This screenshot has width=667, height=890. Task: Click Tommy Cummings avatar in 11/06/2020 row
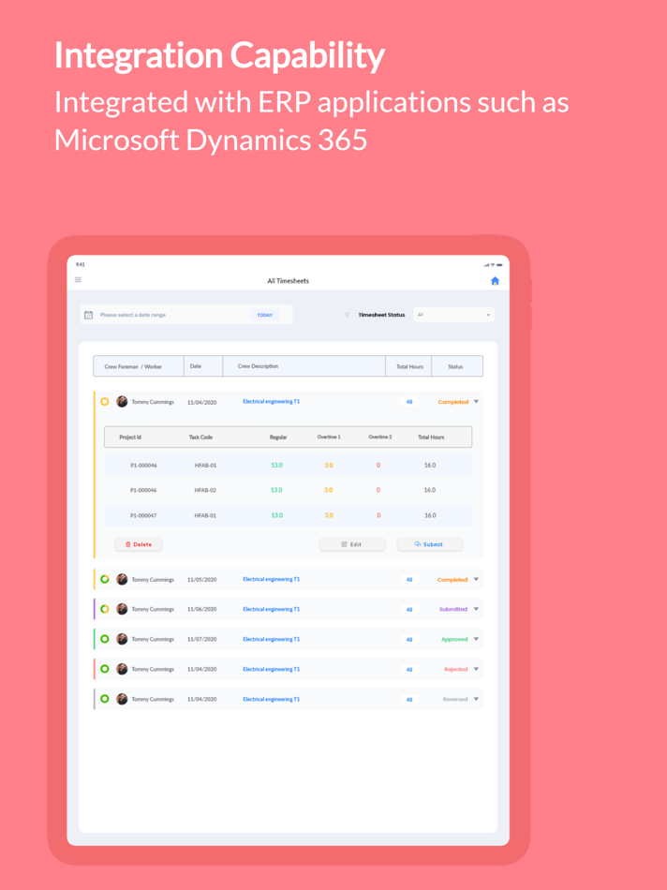click(x=122, y=609)
